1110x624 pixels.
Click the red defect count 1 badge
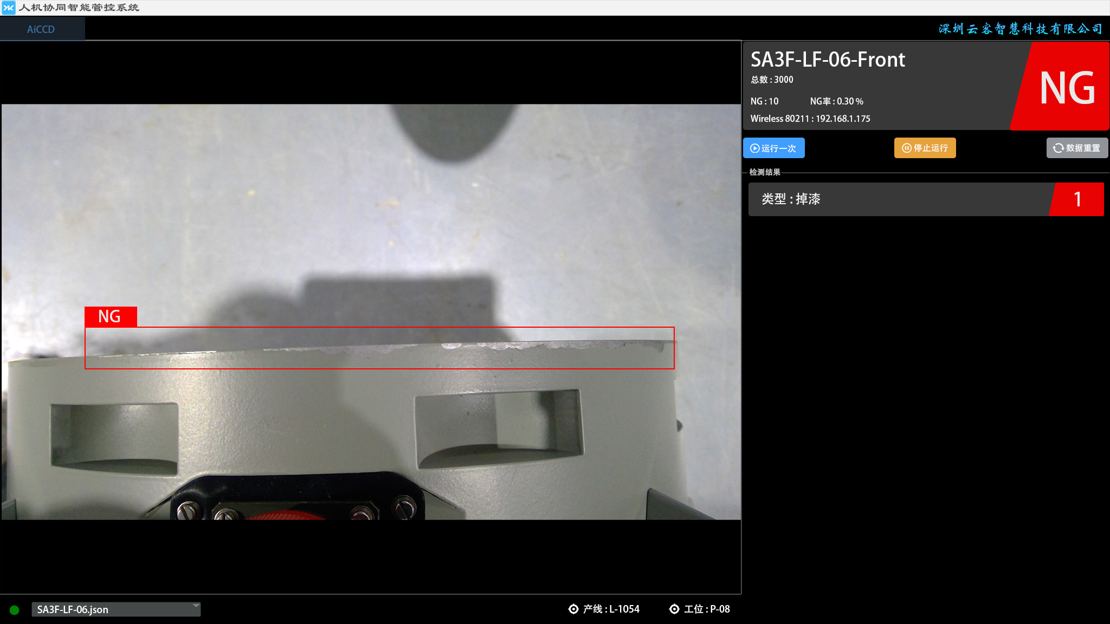[x=1077, y=199]
